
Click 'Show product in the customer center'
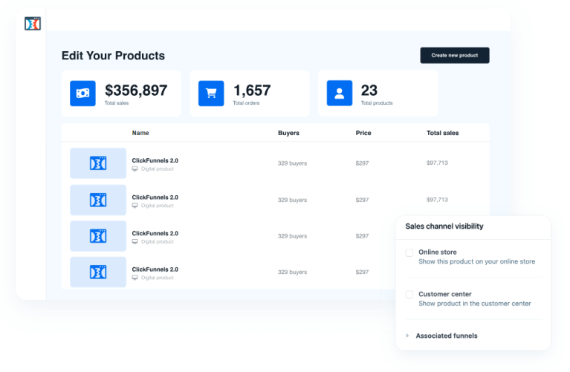click(x=474, y=304)
